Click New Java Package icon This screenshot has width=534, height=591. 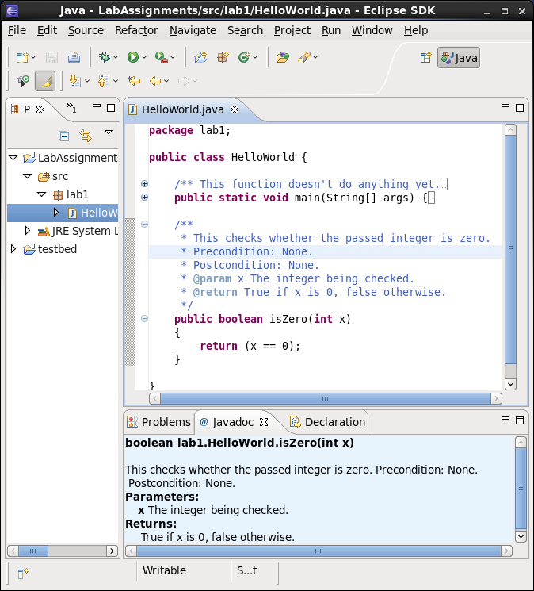coord(223,57)
